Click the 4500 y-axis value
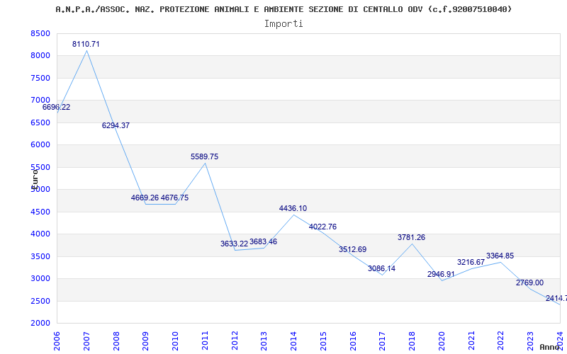Viewport: 567px width, 354px height. tap(40, 212)
